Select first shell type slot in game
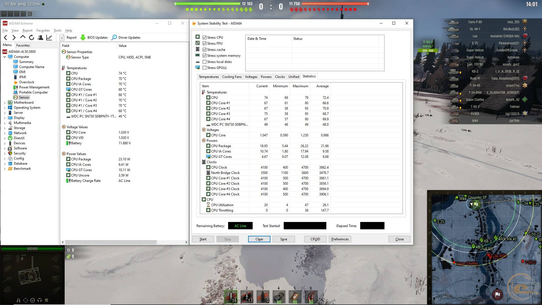 point(231,297)
